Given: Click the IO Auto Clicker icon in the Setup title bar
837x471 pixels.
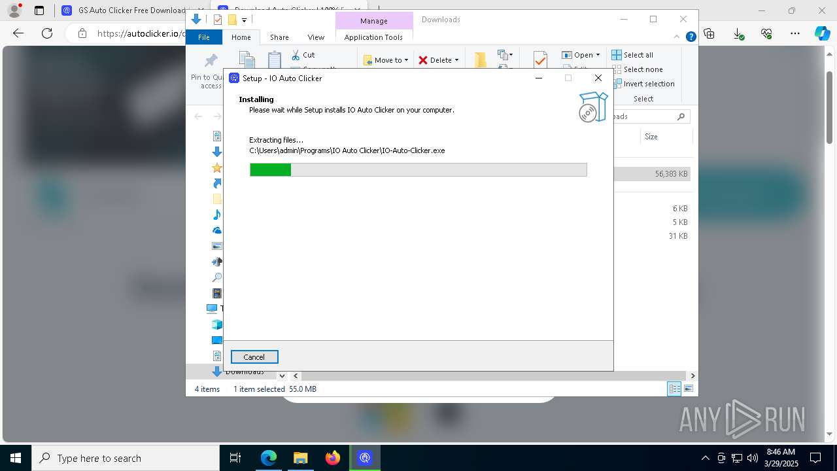Looking at the screenshot, I should pyautogui.click(x=234, y=78).
